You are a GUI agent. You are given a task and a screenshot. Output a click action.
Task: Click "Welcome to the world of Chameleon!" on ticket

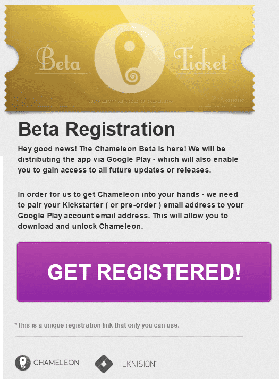pyautogui.click(x=130, y=101)
